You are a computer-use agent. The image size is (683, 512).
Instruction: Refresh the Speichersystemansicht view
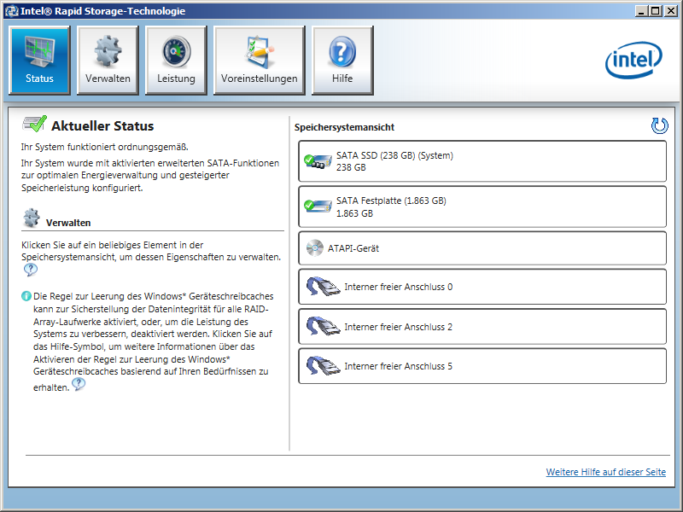(x=659, y=125)
